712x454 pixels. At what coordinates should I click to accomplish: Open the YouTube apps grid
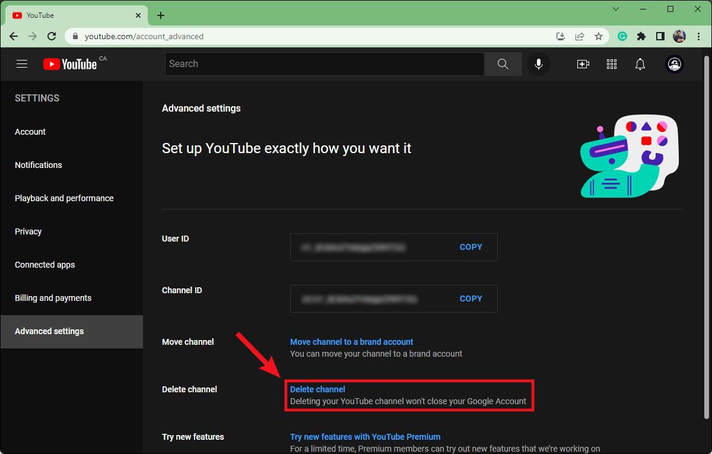click(612, 64)
